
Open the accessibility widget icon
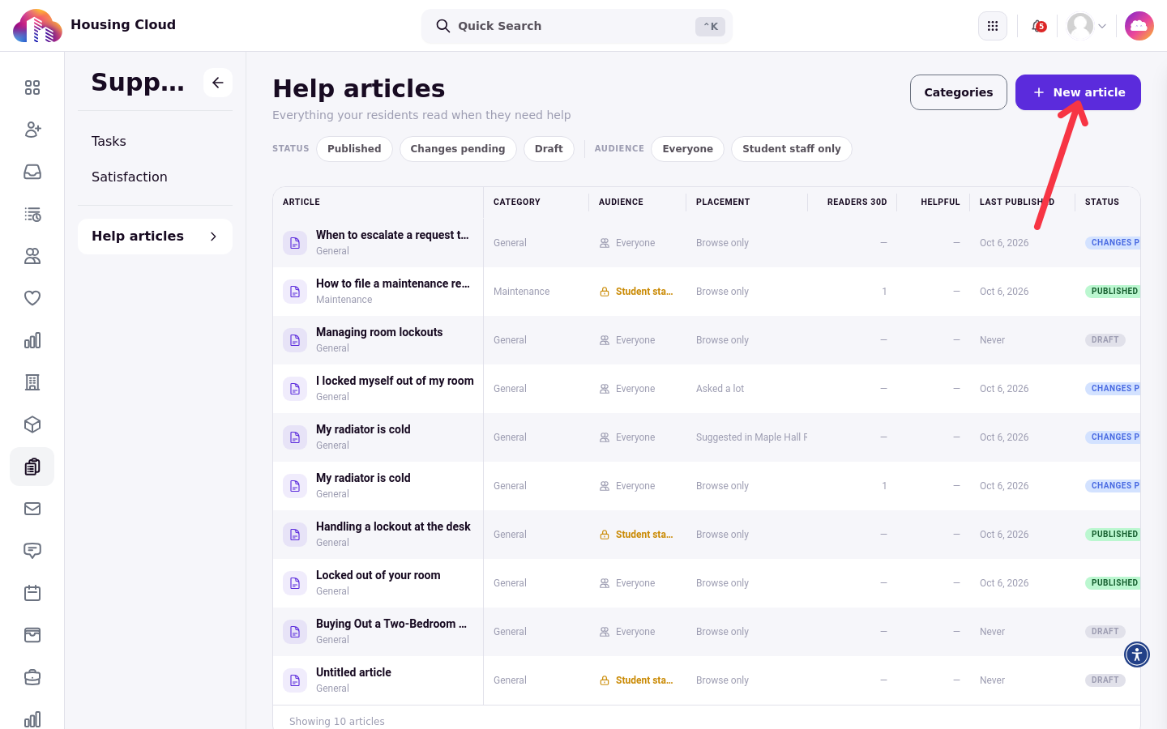(1137, 654)
